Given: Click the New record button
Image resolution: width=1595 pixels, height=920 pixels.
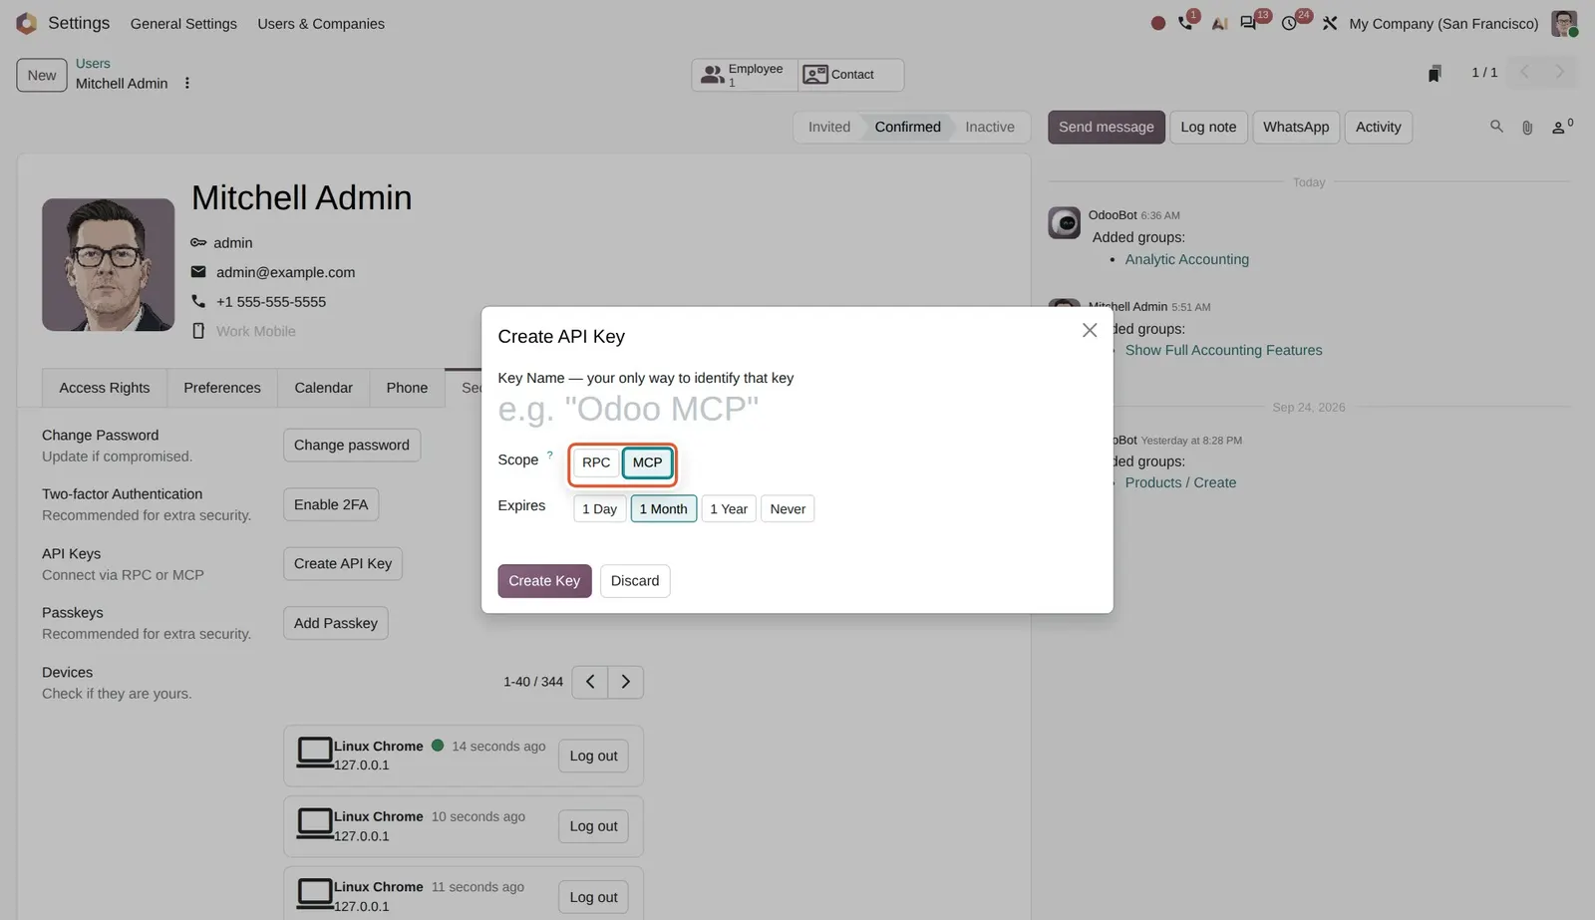Looking at the screenshot, I should click(x=42, y=75).
